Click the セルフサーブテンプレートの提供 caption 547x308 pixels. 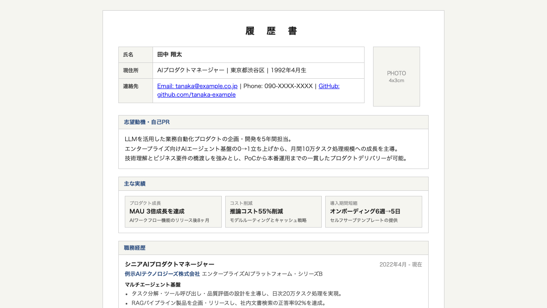pyautogui.click(x=364, y=220)
